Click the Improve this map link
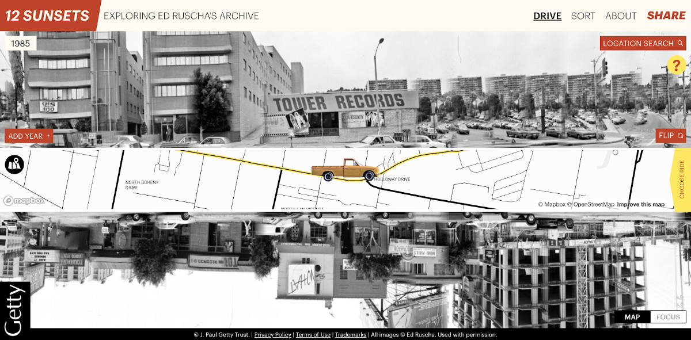The height and width of the screenshot is (340, 691). pyautogui.click(x=640, y=204)
